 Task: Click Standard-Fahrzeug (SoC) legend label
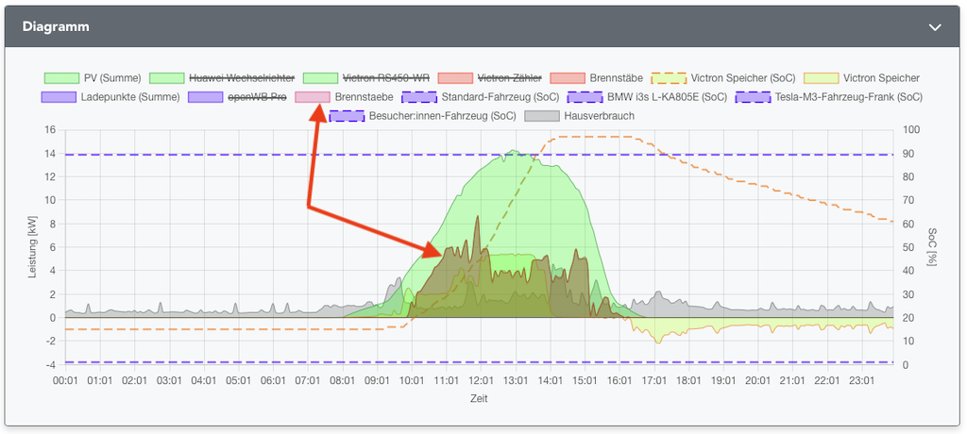pos(500,97)
